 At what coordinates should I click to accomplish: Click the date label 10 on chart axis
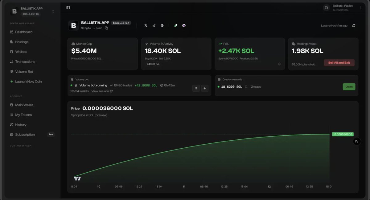coord(99,186)
